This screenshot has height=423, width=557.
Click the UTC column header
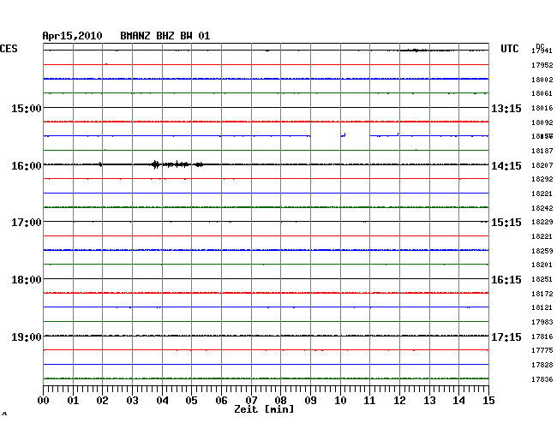509,49
